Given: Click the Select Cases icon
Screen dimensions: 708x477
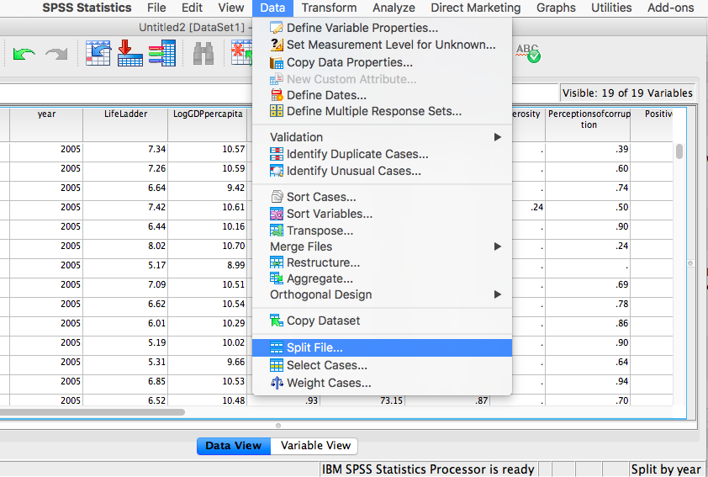Looking at the screenshot, I should [x=277, y=365].
